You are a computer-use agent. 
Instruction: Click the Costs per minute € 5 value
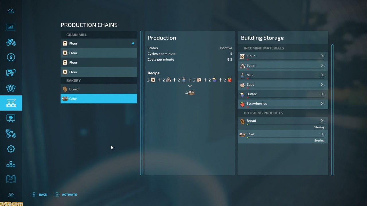click(x=230, y=60)
